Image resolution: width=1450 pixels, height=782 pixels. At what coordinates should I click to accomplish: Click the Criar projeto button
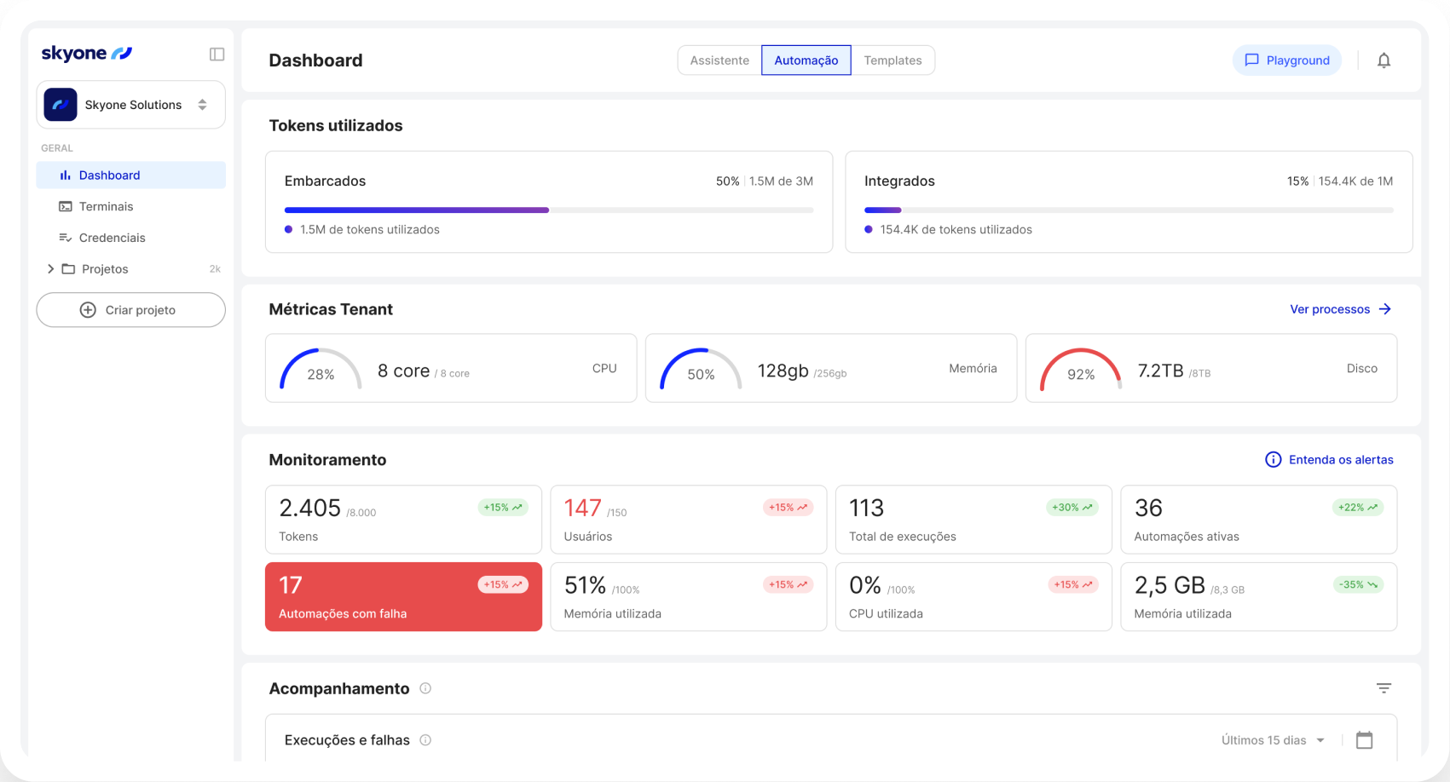click(x=130, y=310)
